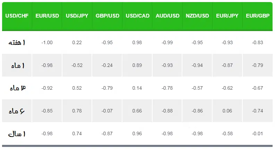Select the ۱ هفته row label
This screenshot has width=275, height=149.
pyautogui.click(x=17, y=42)
